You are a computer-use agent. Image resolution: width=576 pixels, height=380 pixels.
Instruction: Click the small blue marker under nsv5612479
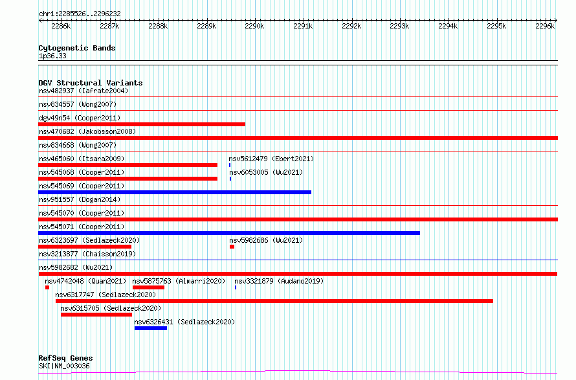click(230, 165)
